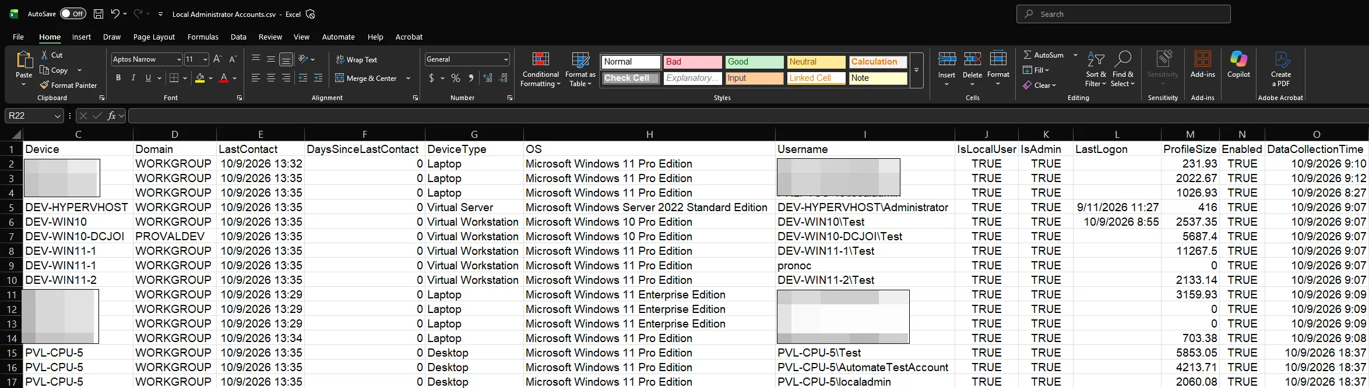Launch Copilot from the ribbon

1238,65
